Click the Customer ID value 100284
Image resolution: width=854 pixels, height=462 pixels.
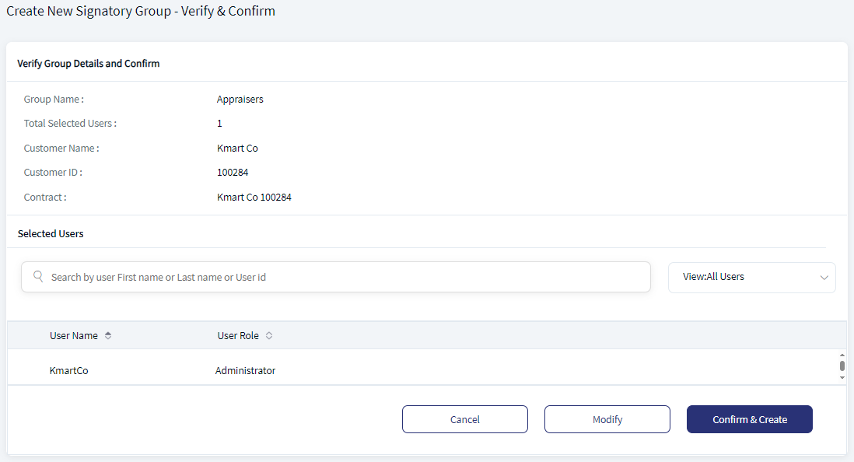pos(233,172)
